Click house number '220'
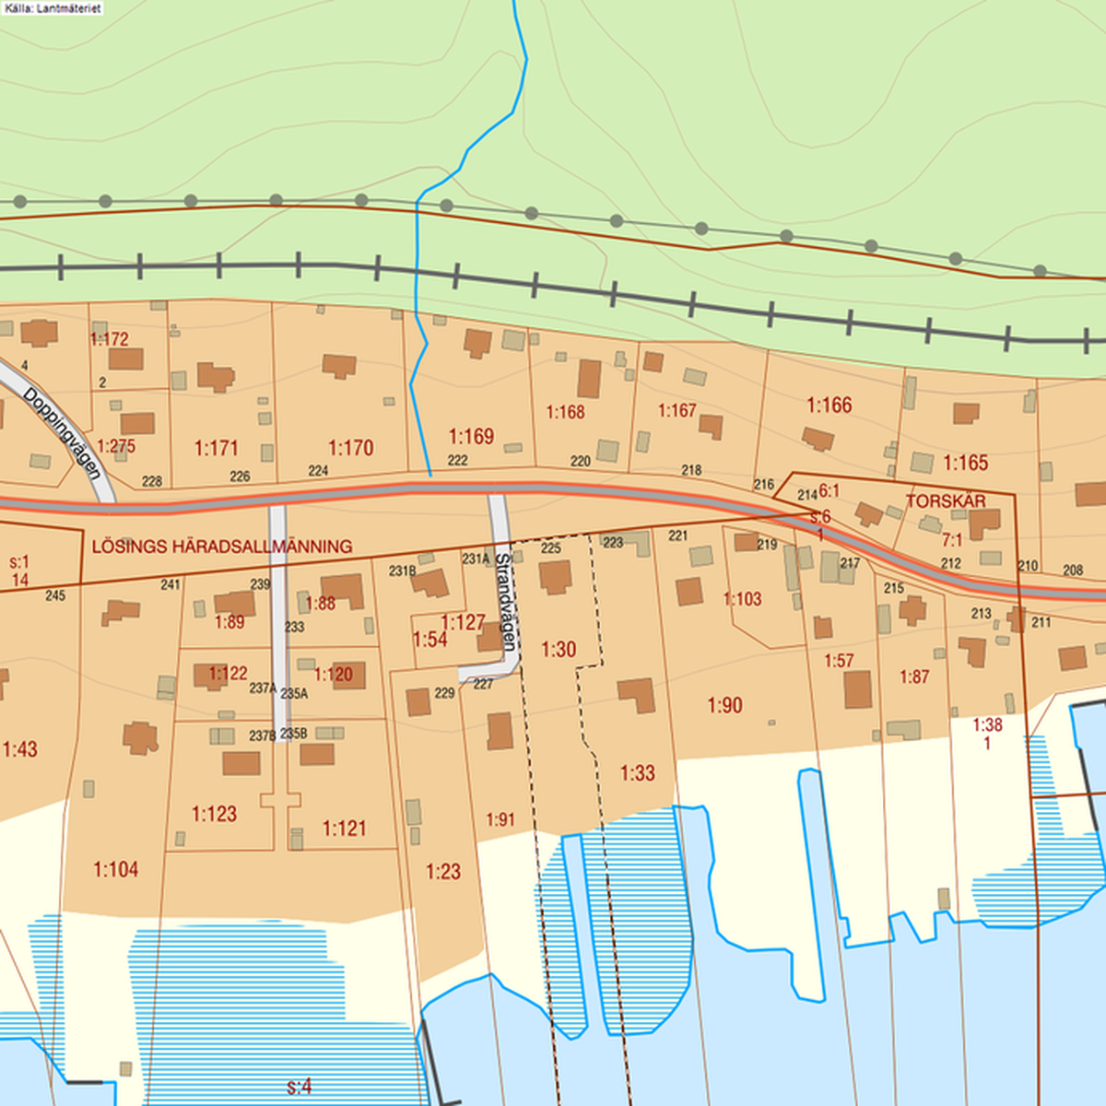The image size is (1106, 1106). pyautogui.click(x=581, y=461)
